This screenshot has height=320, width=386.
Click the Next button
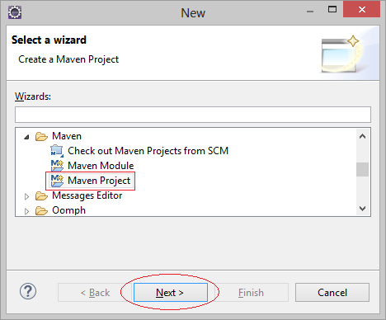pos(171,293)
